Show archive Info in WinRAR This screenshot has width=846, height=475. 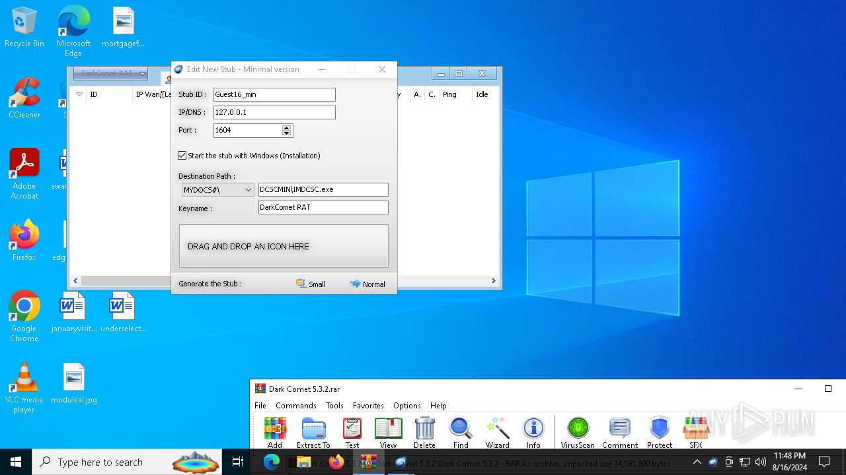pos(533,432)
